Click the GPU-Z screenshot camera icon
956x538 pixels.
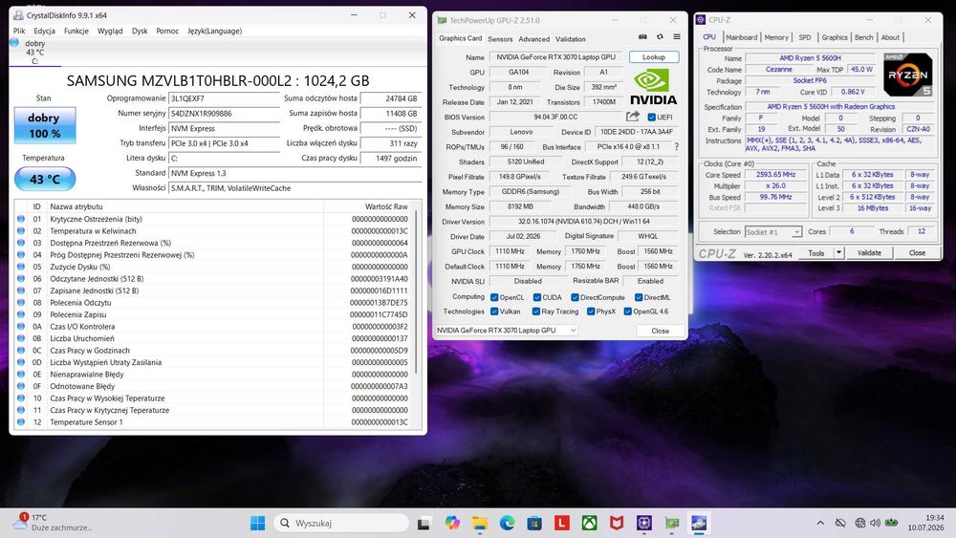[x=642, y=36]
